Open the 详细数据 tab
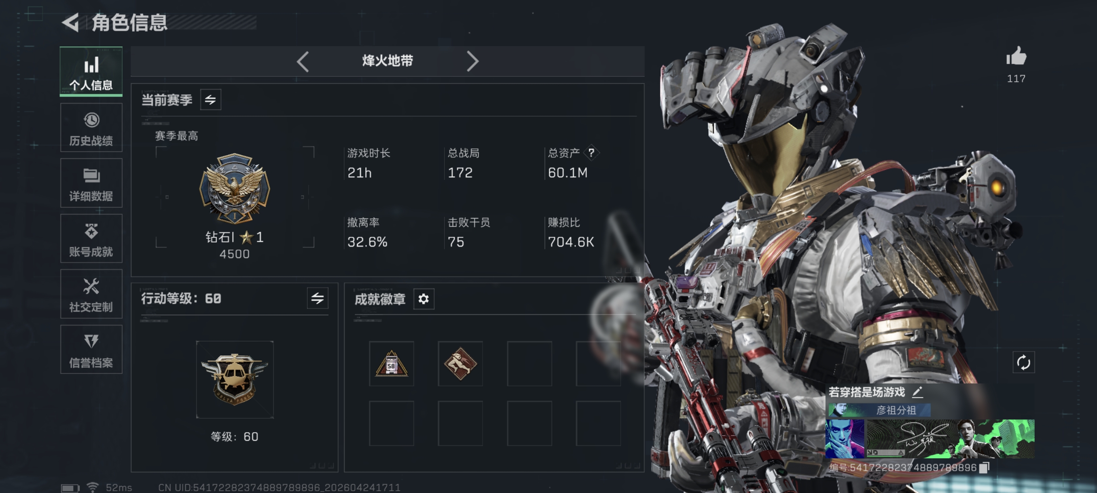This screenshot has height=493, width=1097. coord(91,183)
